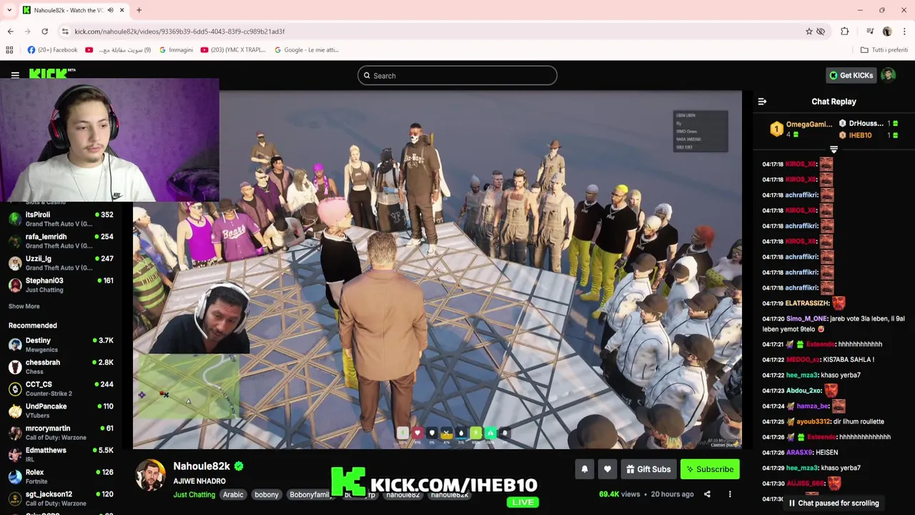This screenshot has width=915, height=515.
Task: Open Destiny recommended channel
Action: click(61, 345)
